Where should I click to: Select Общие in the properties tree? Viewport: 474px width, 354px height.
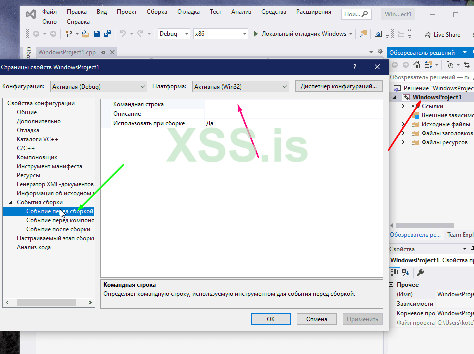point(27,112)
